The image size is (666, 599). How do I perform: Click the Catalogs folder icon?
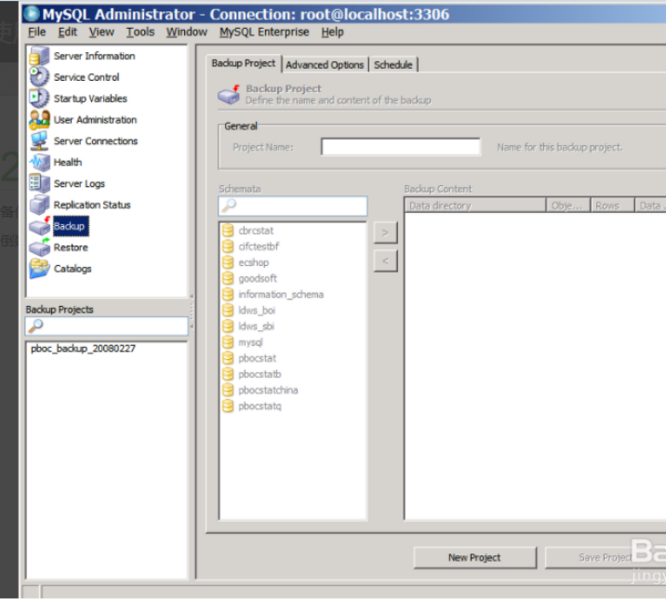(39, 268)
